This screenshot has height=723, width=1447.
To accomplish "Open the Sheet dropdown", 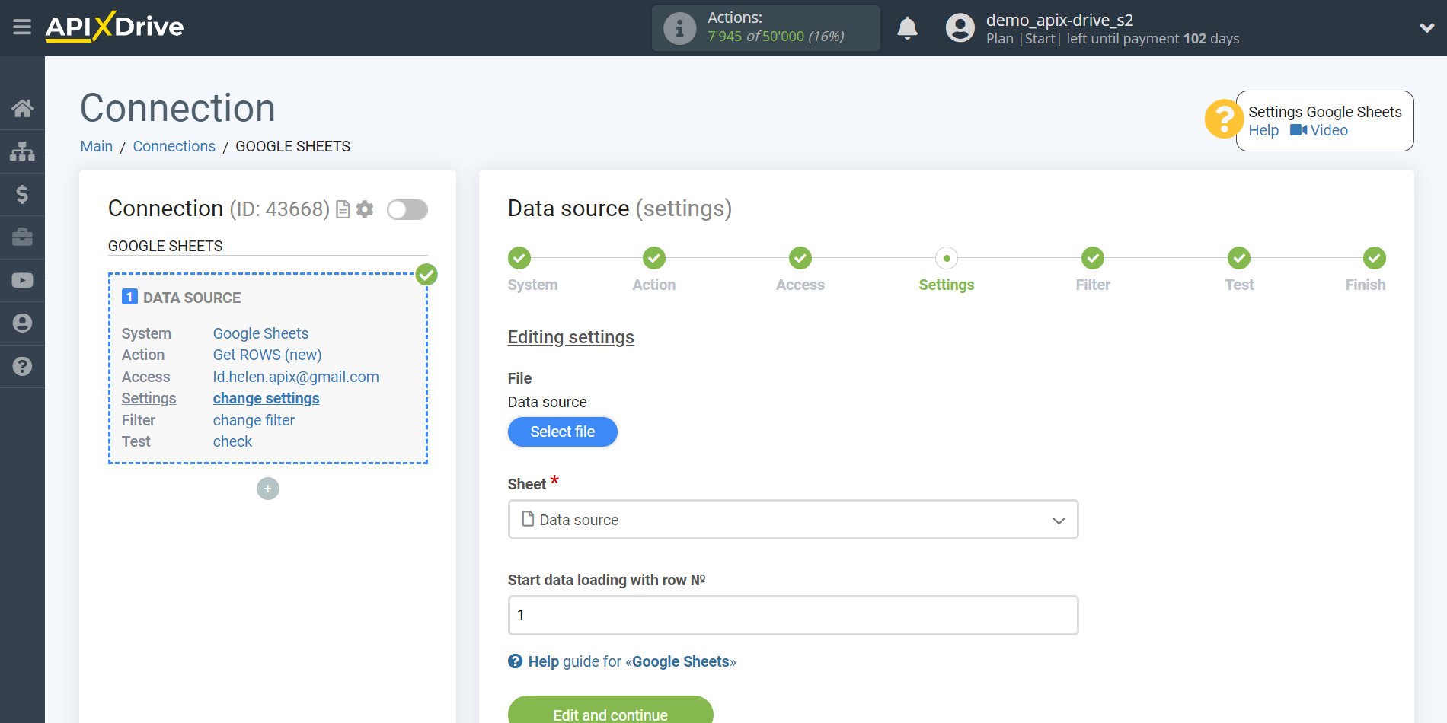I will point(793,519).
